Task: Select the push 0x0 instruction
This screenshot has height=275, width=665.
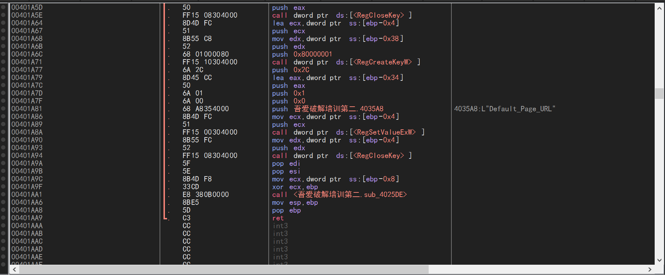Action: 289,101
